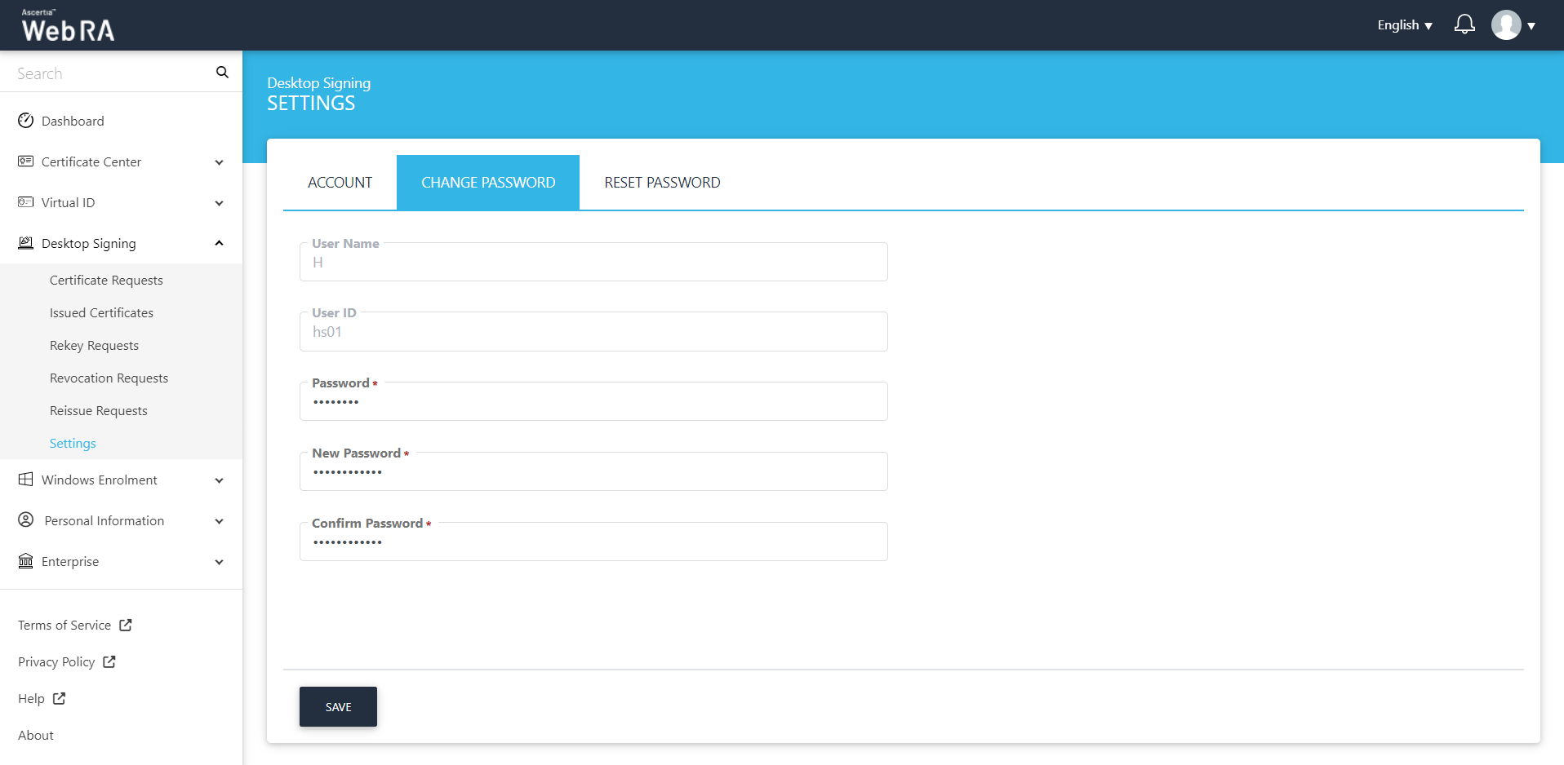This screenshot has height=765, width=1564.
Task: Focus the Confirm Password field
Action: coord(593,543)
